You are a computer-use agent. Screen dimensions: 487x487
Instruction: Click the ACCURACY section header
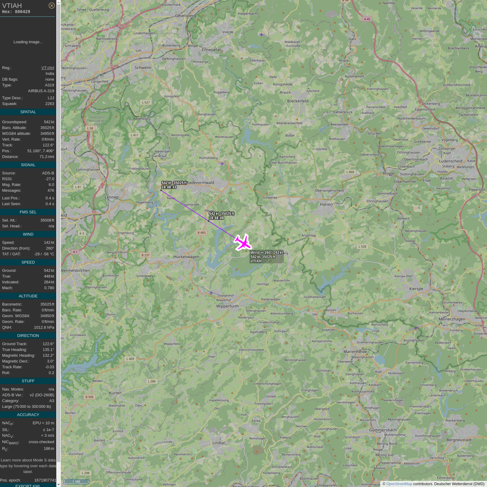(x=28, y=415)
